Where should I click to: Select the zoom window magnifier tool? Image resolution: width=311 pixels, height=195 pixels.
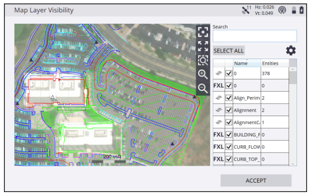[x=203, y=60]
